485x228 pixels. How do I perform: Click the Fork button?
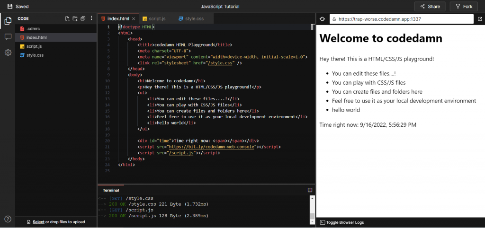pos(464,7)
